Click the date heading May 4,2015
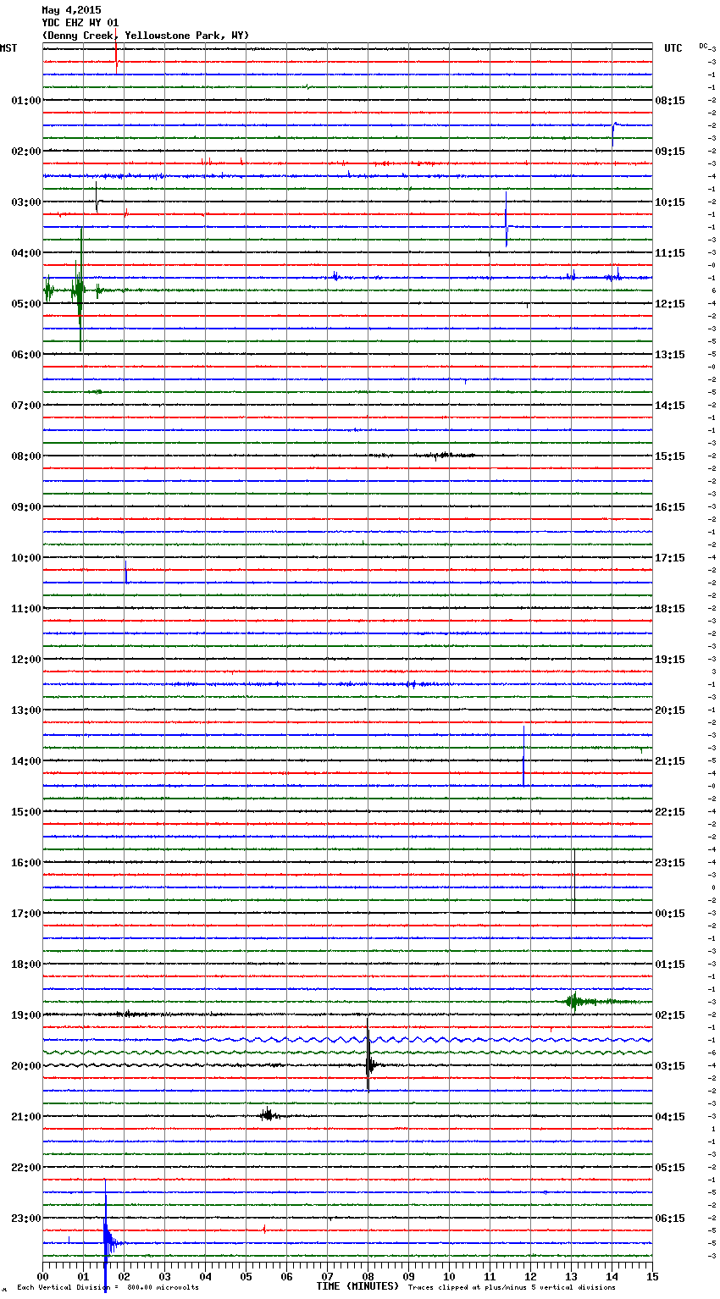Image resolution: width=720 pixels, height=1299 pixels. pos(71,10)
